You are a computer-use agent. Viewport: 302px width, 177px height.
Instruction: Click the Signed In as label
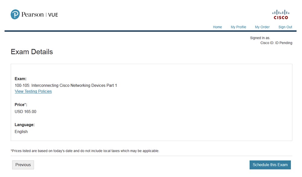click(260, 38)
